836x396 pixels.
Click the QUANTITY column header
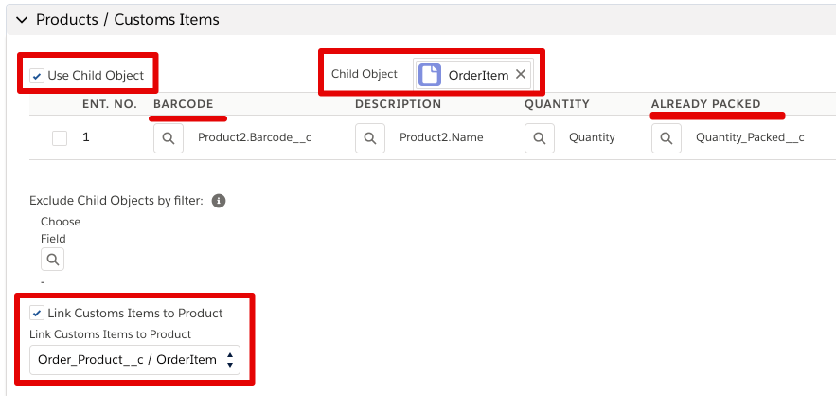click(557, 104)
